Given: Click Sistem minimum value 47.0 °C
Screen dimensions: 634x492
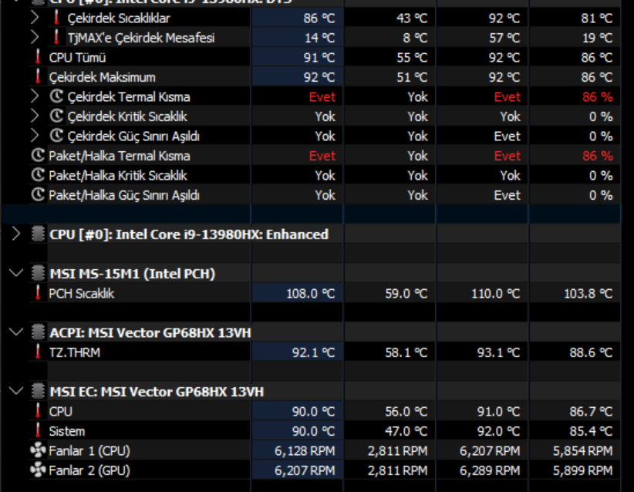Looking at the screenshot, I should pyautogui.click(x=406, y=431).
